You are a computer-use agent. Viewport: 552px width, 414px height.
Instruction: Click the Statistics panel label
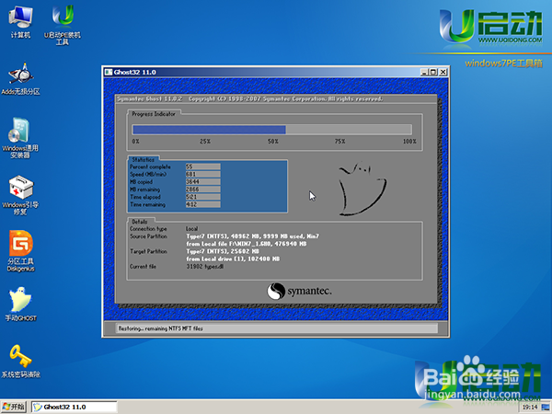144,160
